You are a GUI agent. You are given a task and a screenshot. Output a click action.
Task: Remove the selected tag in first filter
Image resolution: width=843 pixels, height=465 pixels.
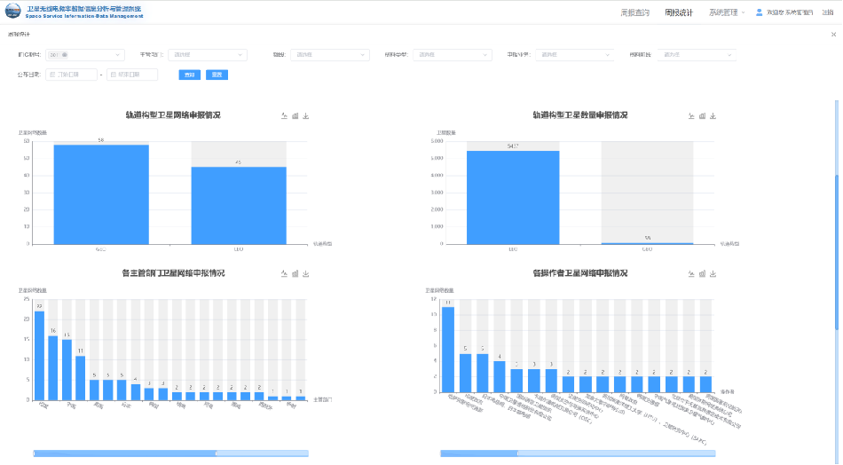click(65, 55)
